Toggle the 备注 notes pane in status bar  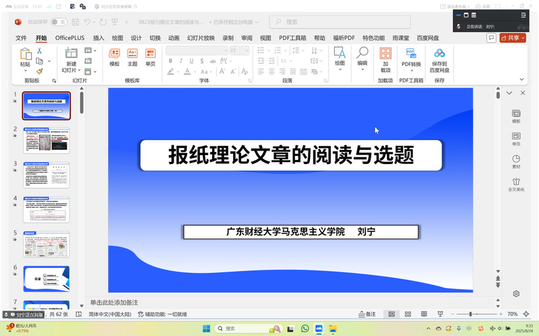367,314
